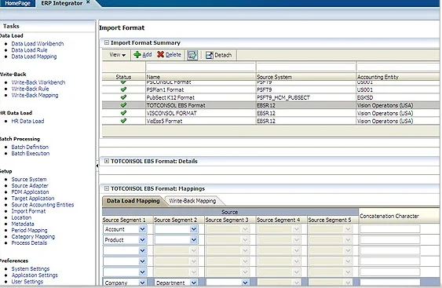This screenshot has width=442, height=288.
Task: Click the status checkmark for VISCONSOL FORMAT
Action: 123,113
